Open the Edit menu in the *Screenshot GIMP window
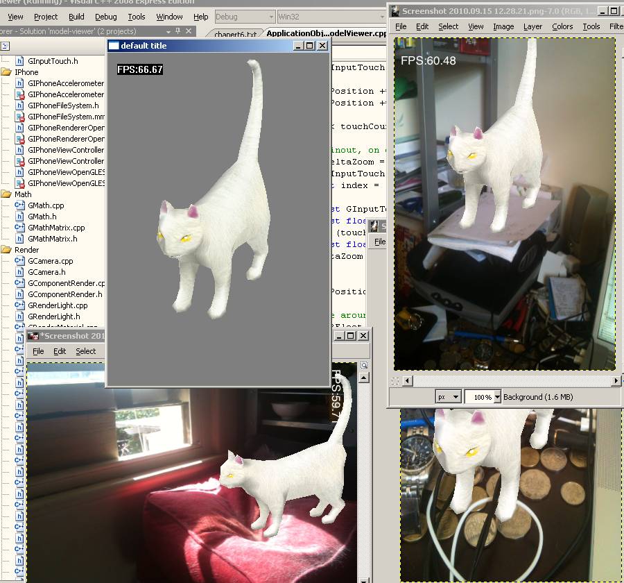Image resolution: width=624 pixels, height=583 pixels. [x=60, y=351]
